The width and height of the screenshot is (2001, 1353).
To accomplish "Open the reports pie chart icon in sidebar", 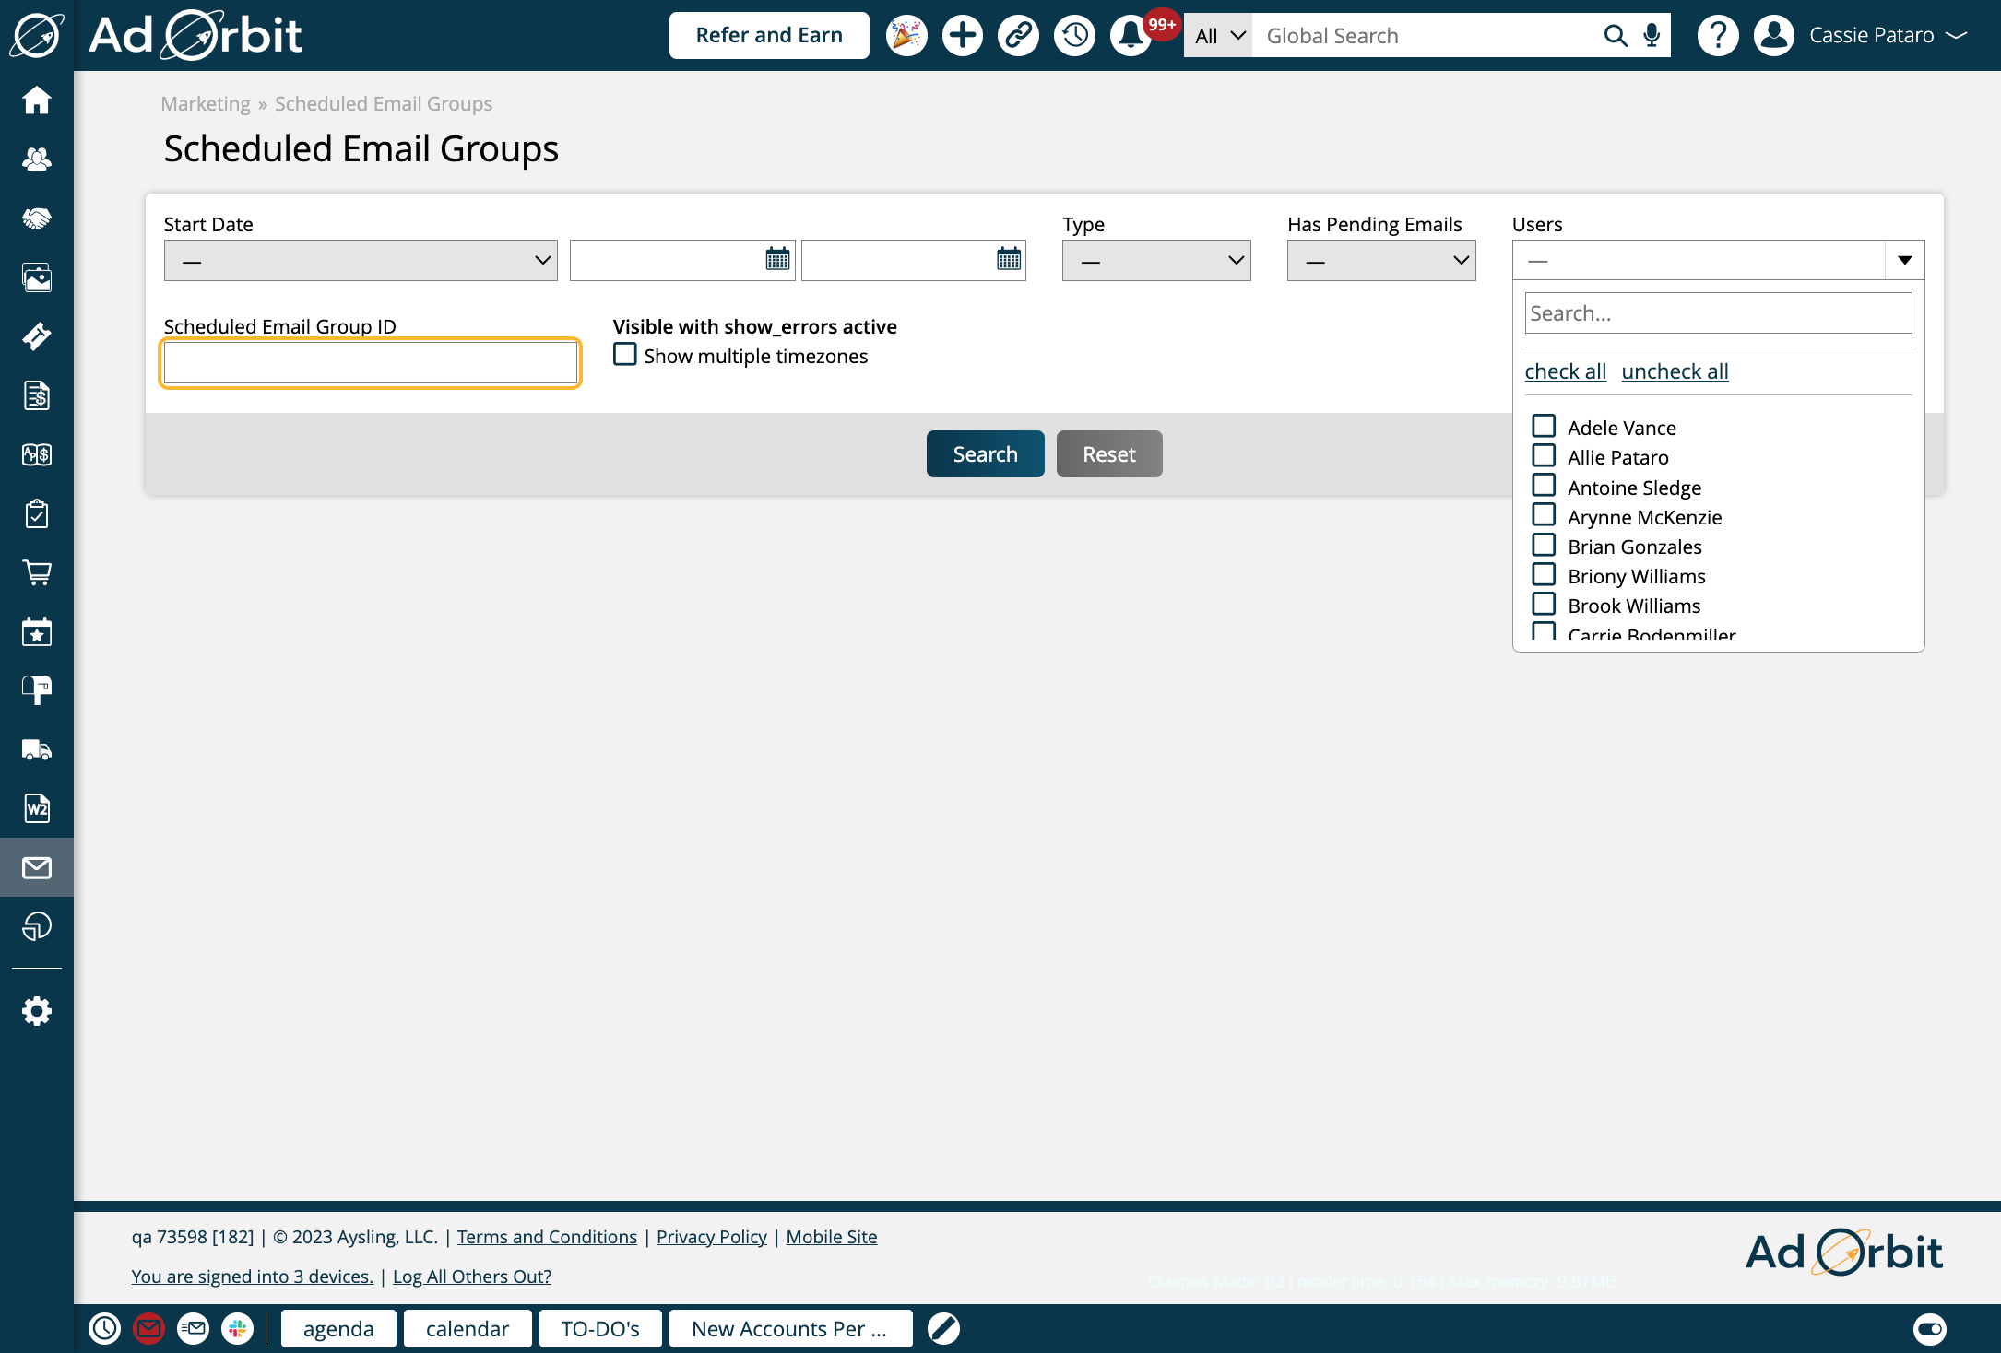I will [37, 926].
